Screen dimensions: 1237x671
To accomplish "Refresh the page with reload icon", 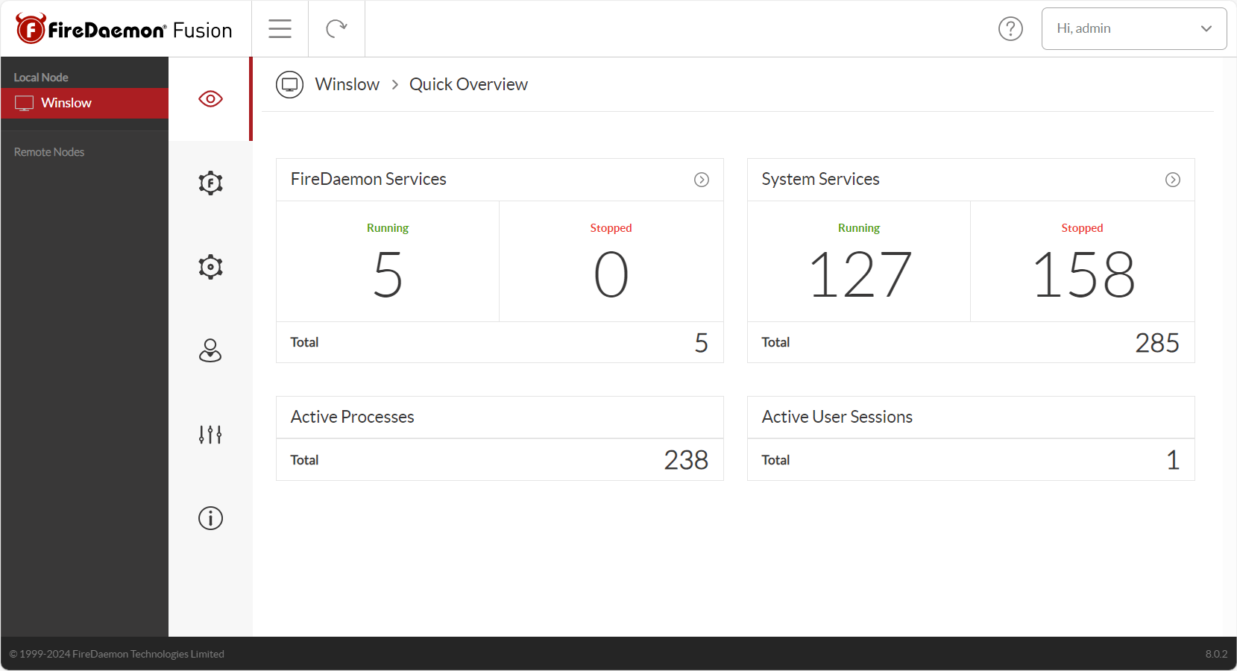I will tap(337, 28).
